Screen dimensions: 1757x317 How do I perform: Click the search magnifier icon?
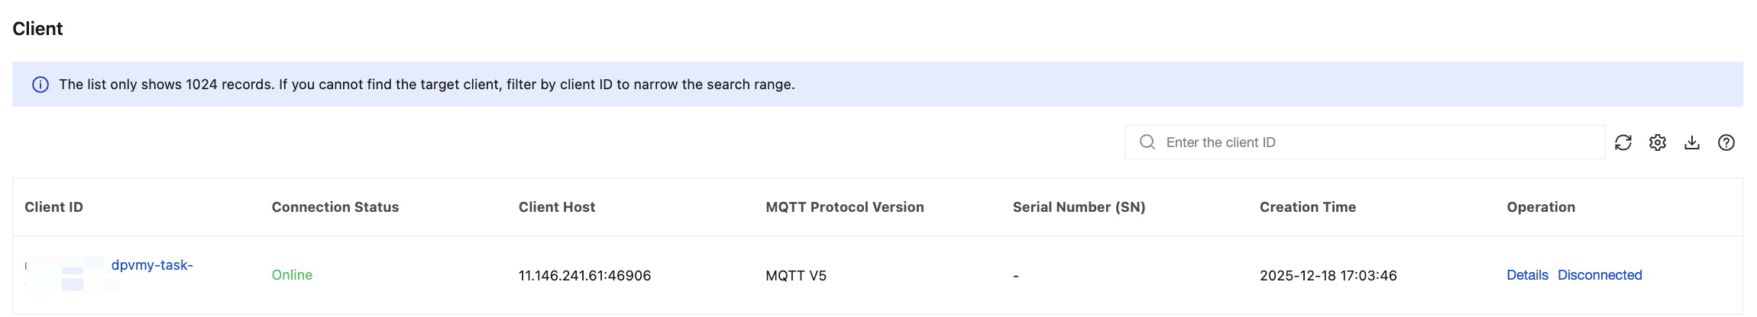(1147, 142)
